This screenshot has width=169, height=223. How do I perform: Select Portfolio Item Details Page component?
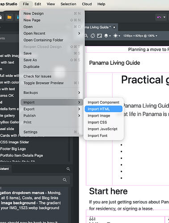tap(21, 156)
